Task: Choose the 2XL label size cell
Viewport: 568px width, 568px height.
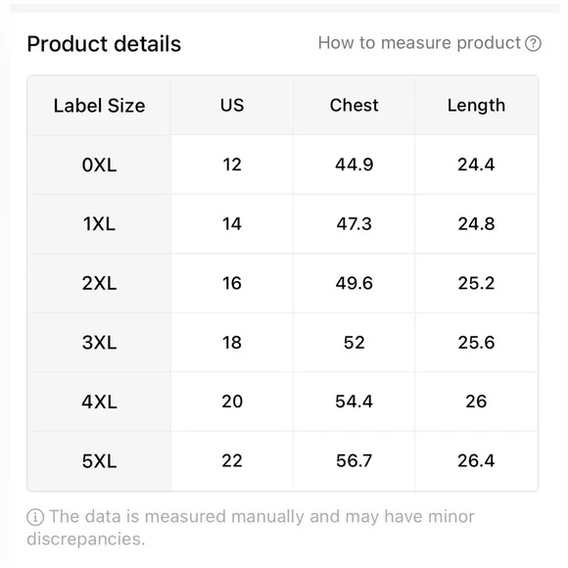Action: point(99,283)
